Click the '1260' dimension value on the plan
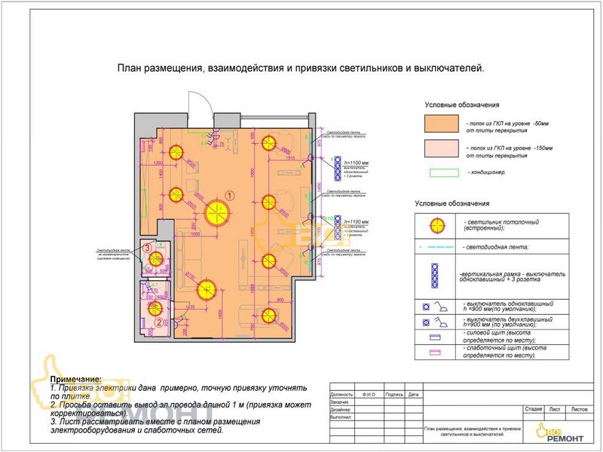This screenshot has height=452, width=603. [x=158, y=163]
